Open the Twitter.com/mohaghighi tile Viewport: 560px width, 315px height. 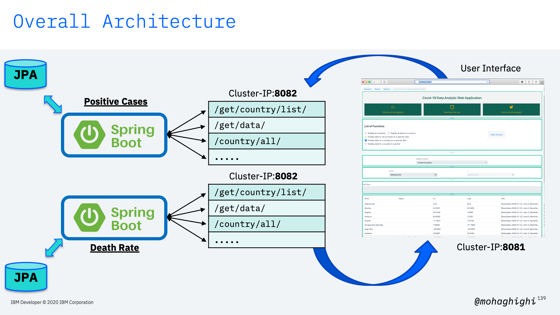coord(511,109)
